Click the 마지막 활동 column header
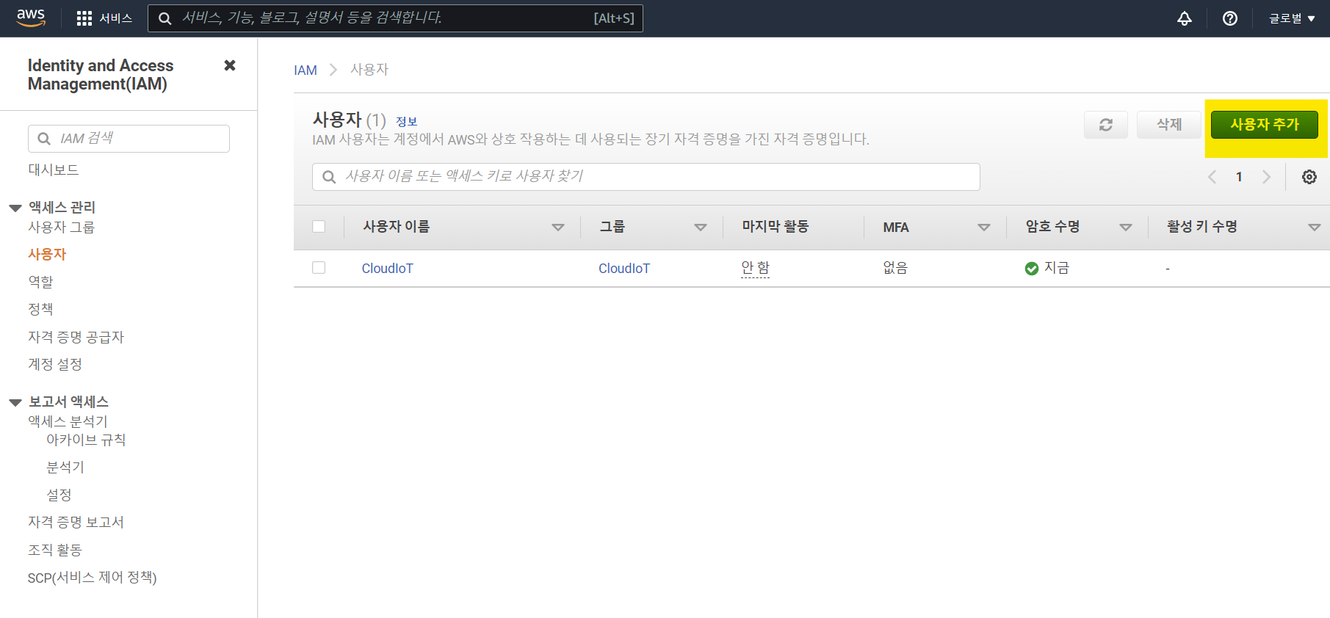Viewport: 1330px width, 618px height. (776, 227)
